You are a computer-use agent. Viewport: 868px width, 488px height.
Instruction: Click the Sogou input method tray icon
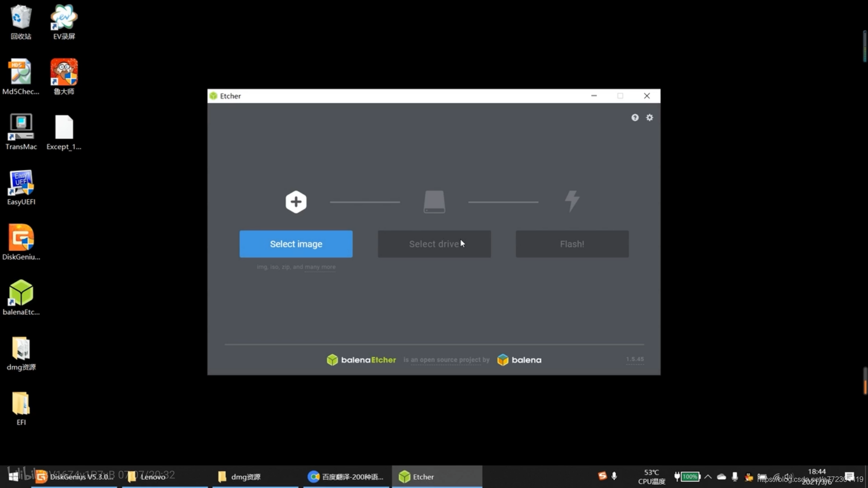(602, 476)
